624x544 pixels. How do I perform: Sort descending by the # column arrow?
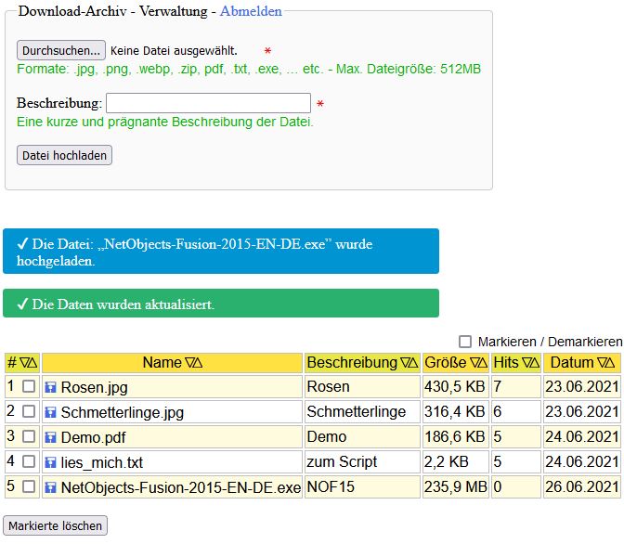24,362
